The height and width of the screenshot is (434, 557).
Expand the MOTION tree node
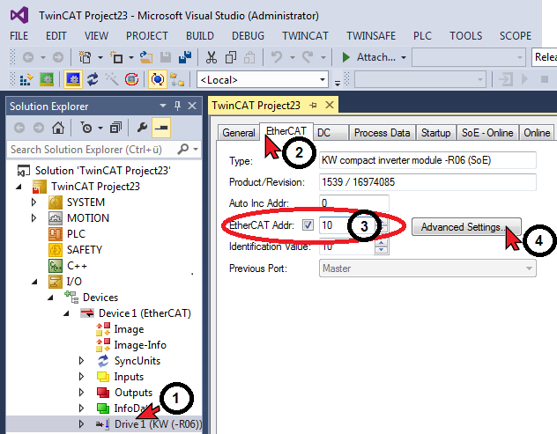coord(34,218)
